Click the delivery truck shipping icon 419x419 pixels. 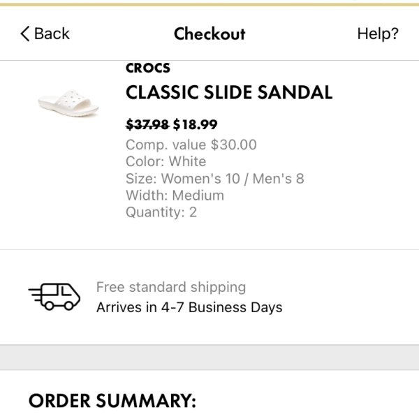(54, 297)
